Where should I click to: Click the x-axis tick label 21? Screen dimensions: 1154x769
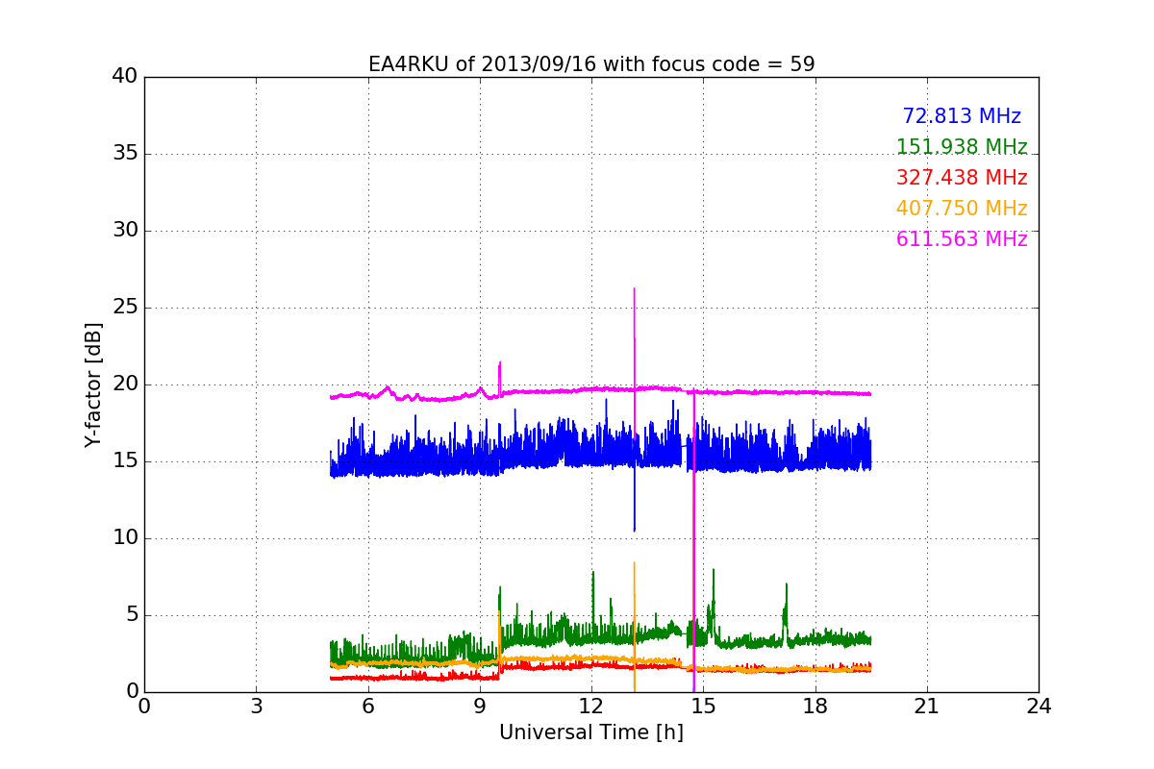(x=927, y=707)
